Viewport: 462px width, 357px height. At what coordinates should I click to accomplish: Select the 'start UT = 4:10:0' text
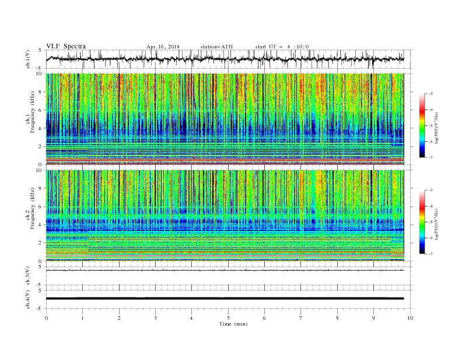(x=282, y=47)
